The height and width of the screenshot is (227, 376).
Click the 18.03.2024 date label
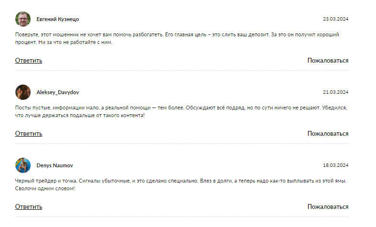(x=335, y=165)
